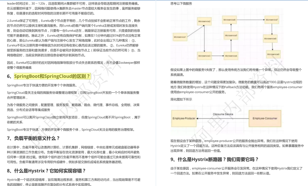
Task: Click the Employee-Consumer box
Action: (x=265, y=118)
